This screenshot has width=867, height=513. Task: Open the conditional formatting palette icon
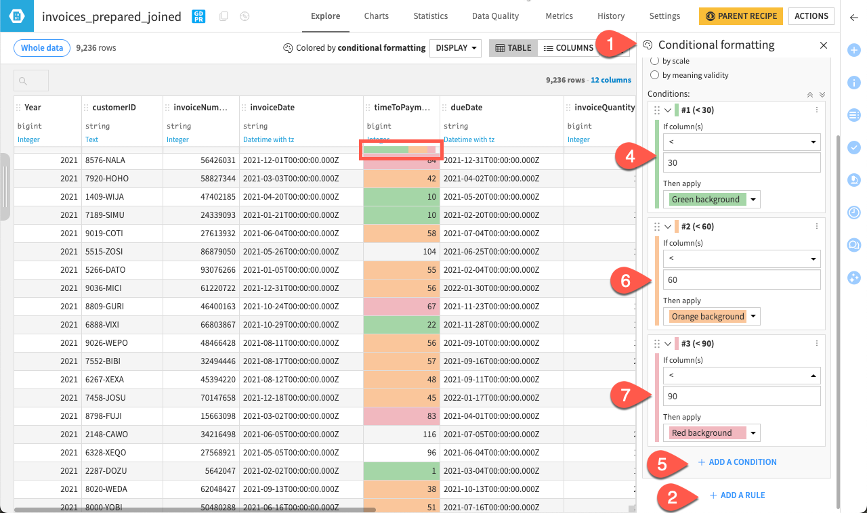point(648,45)
